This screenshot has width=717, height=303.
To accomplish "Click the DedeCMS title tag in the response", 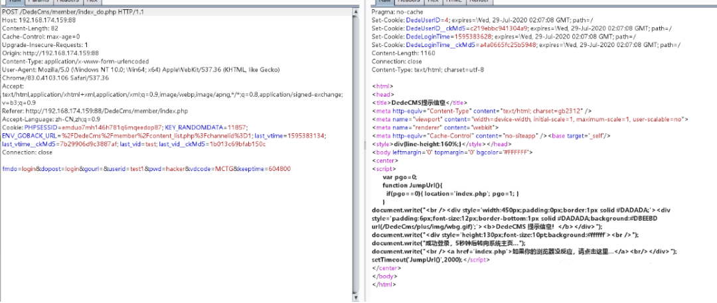I will point(418,103).
